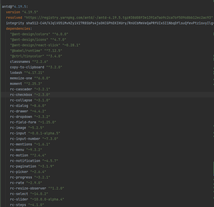Select the @ant-design/colors dependency line
Image resolution: width=214 pixels, height=207 pixels.
(39, 34)
